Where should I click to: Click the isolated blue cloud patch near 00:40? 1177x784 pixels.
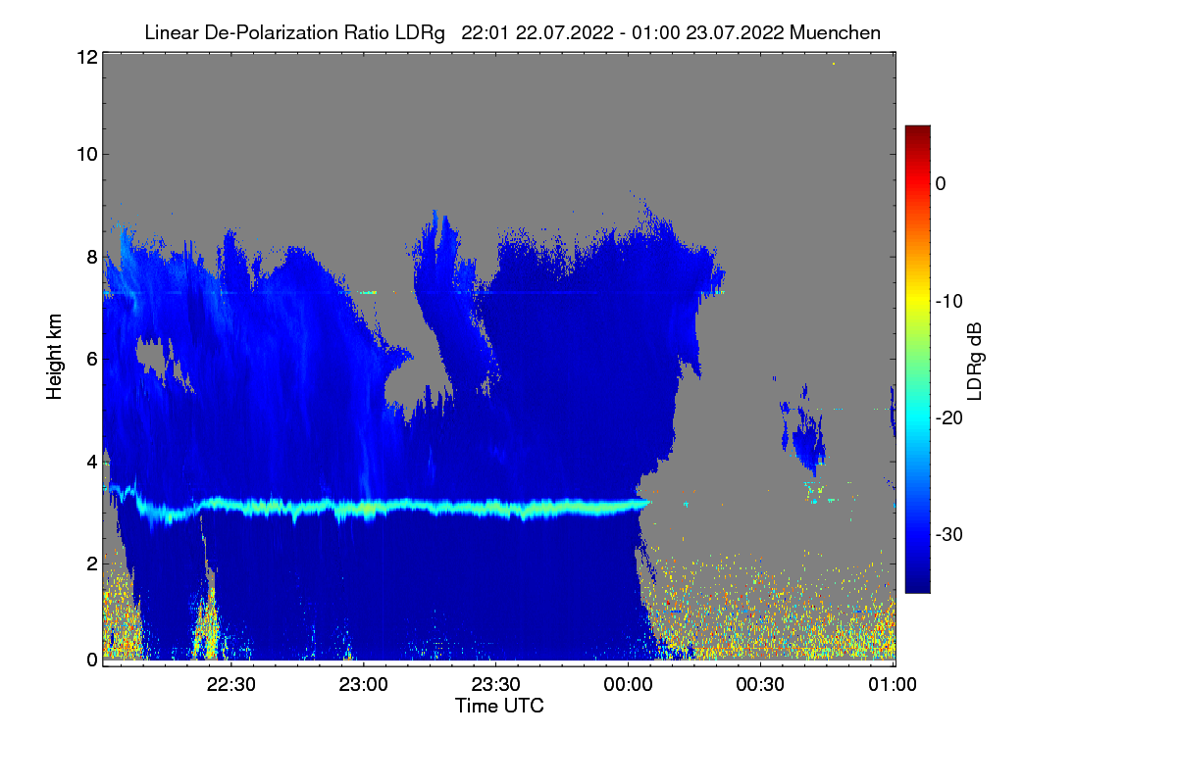point(809,438)
